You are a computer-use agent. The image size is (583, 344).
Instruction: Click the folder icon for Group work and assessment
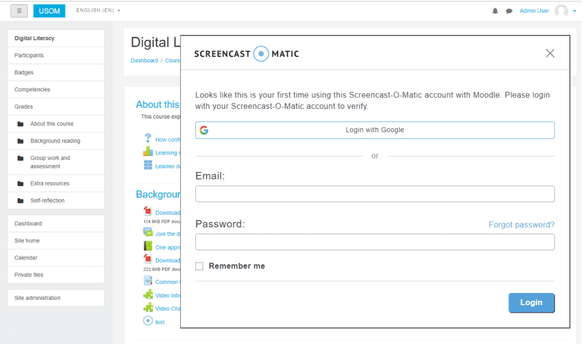(20, 158)
